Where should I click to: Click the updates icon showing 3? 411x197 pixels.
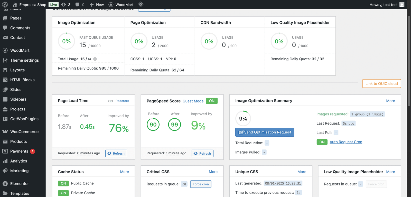[64, 5]
